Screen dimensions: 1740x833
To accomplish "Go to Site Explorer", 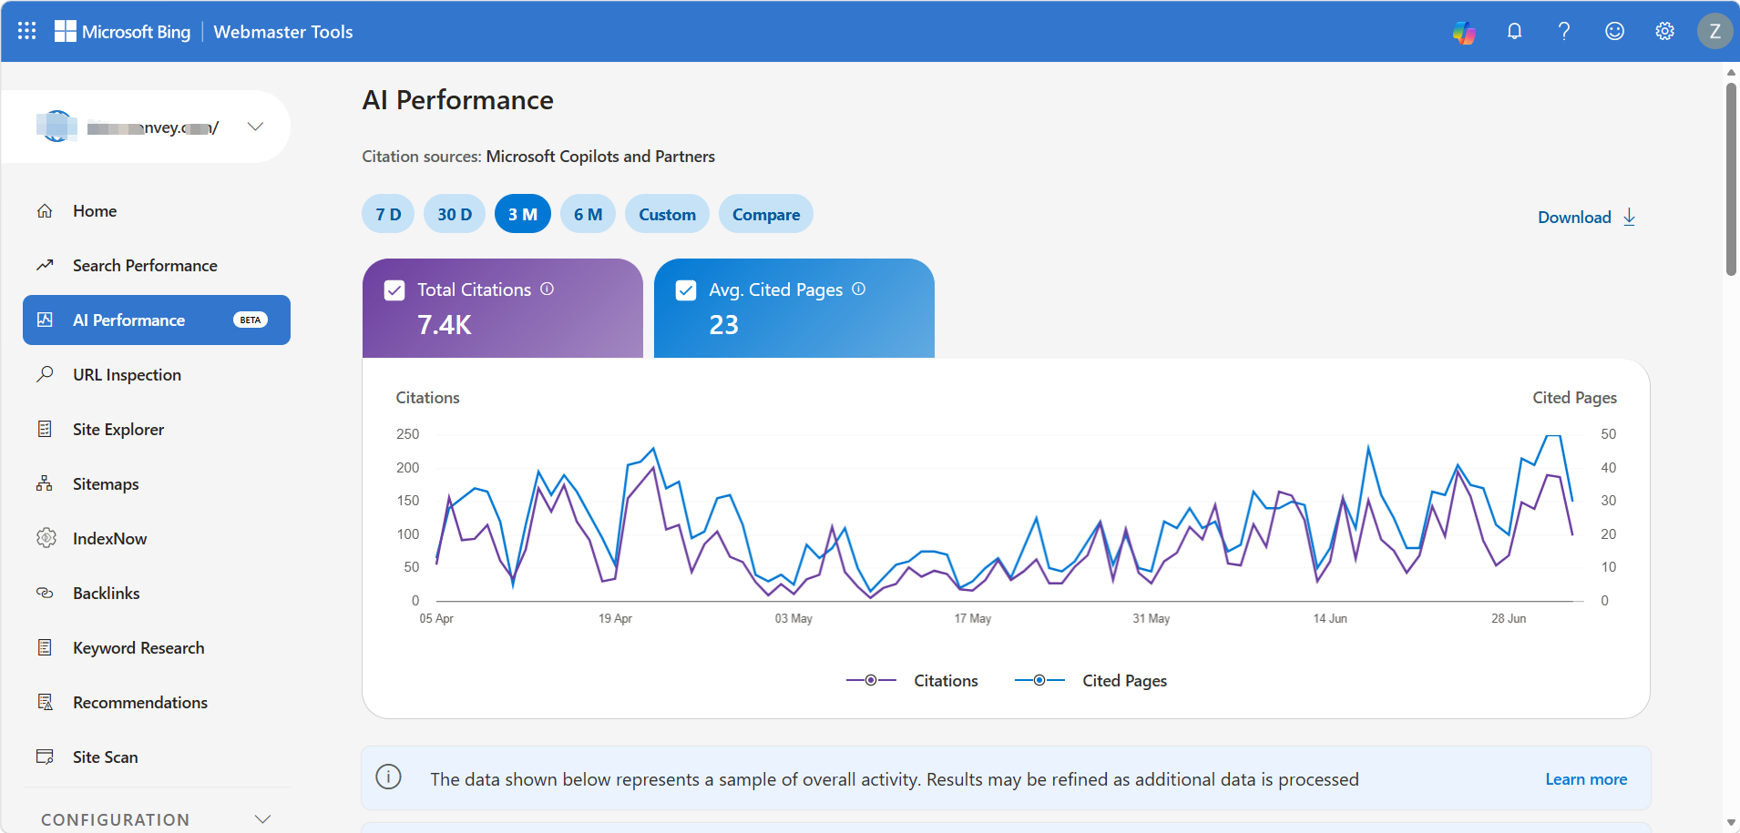I will pyautogui.click(x=157, y=429).
